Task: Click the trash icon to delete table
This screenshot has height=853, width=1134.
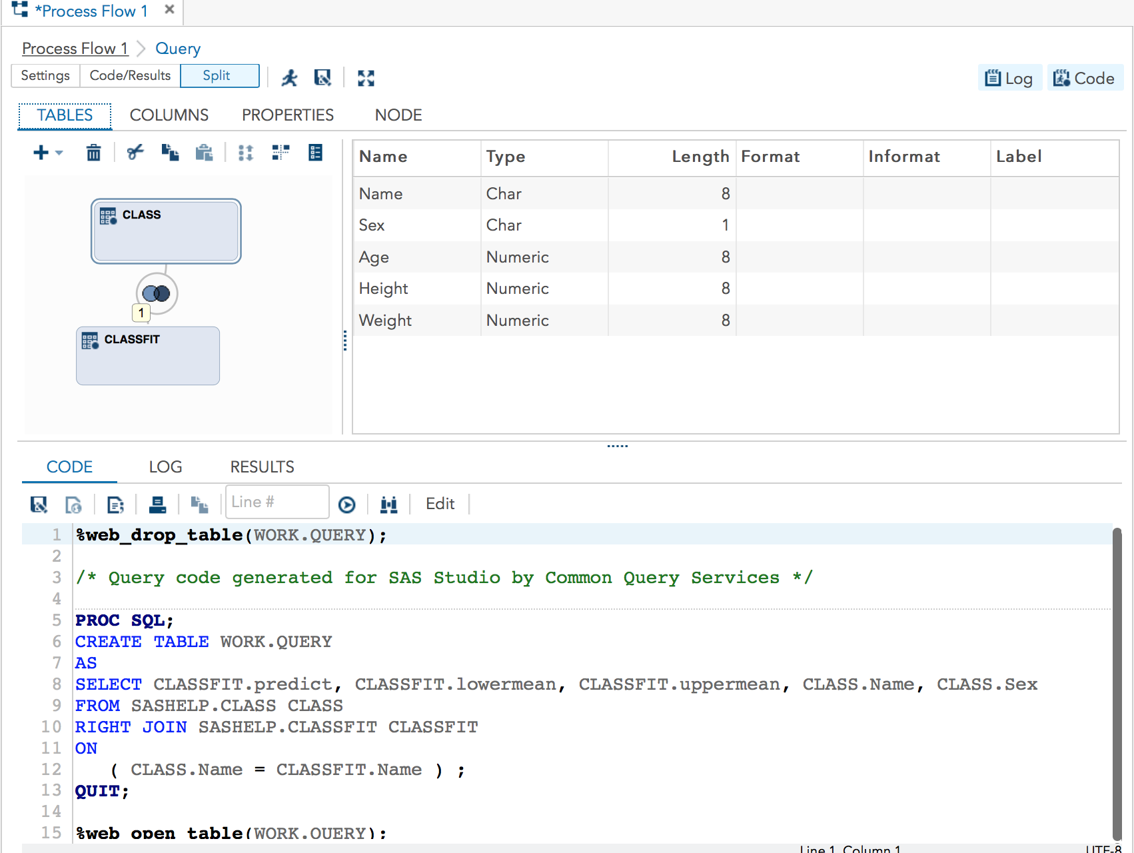Action: pos(93,153)
